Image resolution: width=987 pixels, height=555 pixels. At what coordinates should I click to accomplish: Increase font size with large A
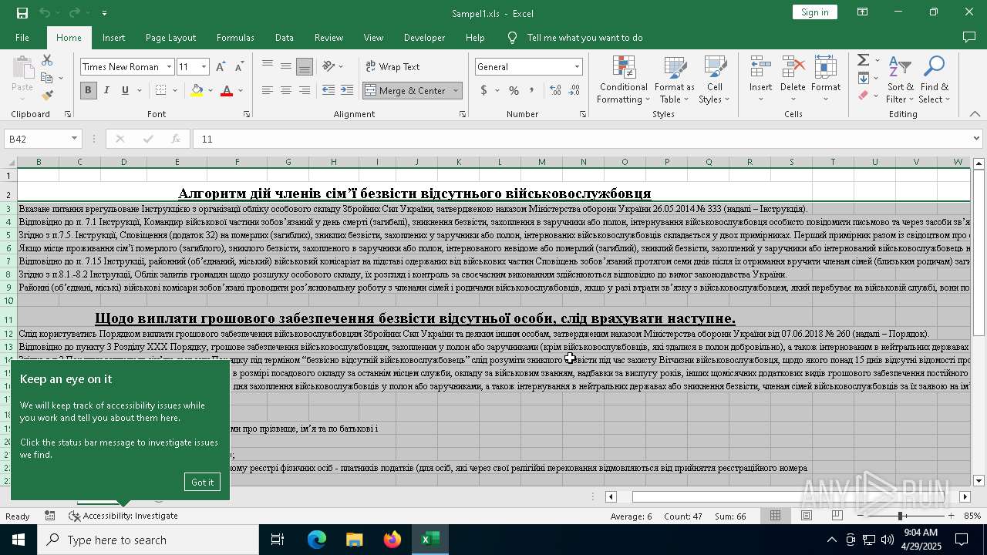[221, 67]
